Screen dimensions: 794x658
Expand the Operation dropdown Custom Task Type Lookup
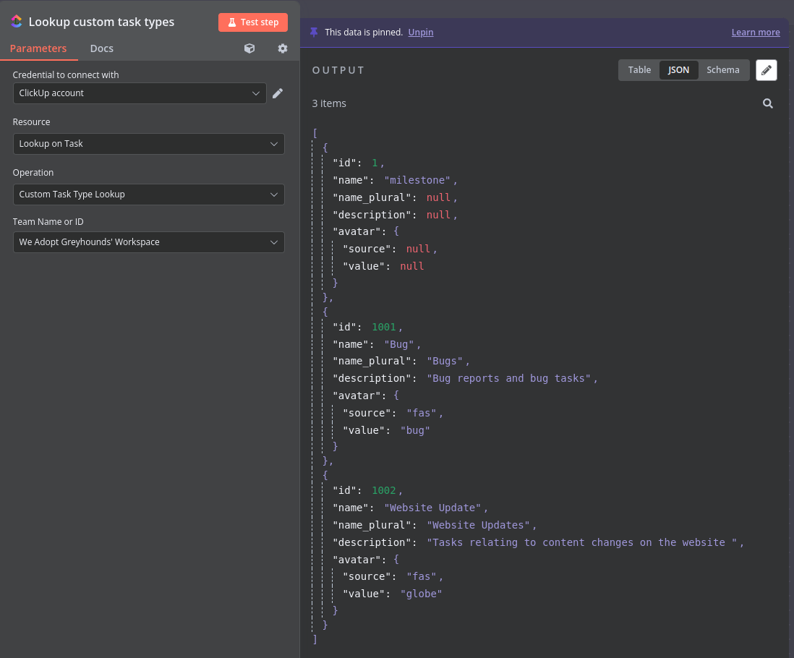[x=148, y=195]
